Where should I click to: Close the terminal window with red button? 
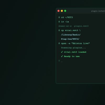[x=59, y=11]
